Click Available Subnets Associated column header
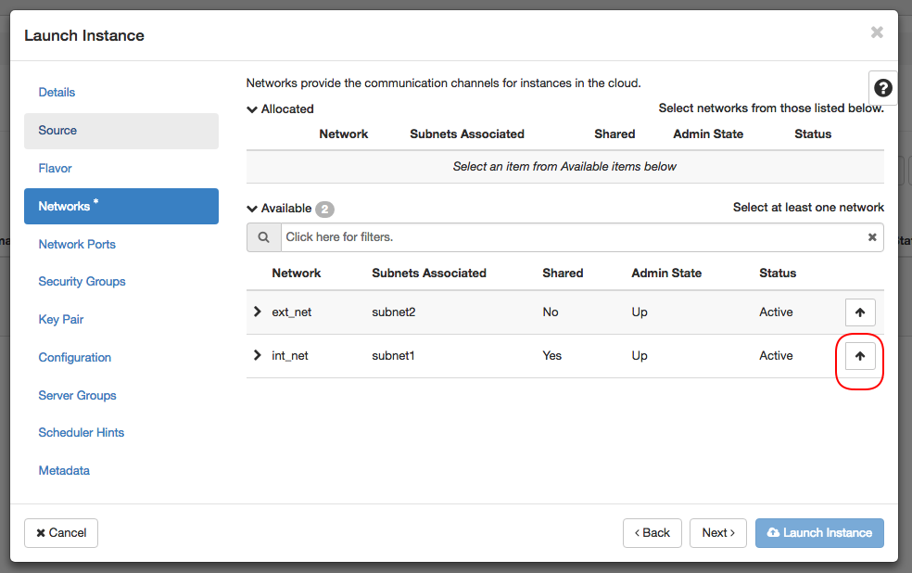 (x=429, y=273)
